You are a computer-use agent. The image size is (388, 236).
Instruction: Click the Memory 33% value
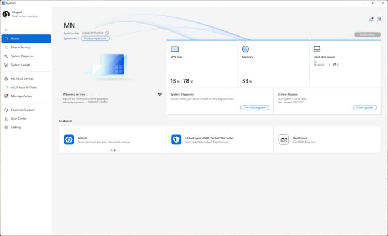click(247, 81)
